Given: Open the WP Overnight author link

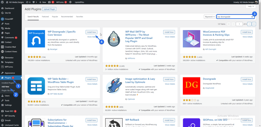Looking at the screenshot, I should [210, 49].
